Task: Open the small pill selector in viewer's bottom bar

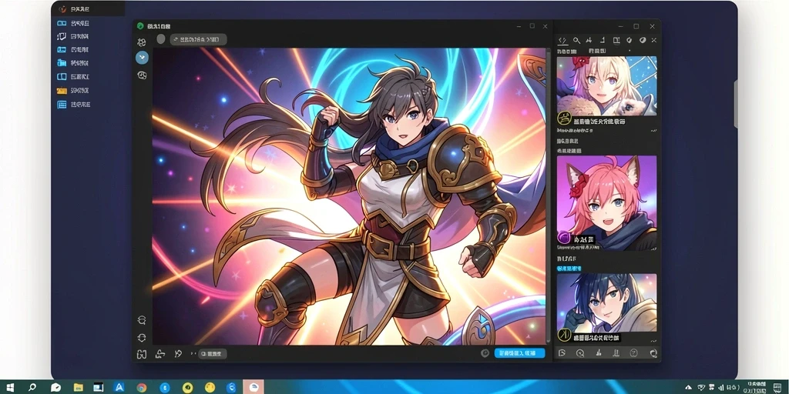Action: pos(213,354)
